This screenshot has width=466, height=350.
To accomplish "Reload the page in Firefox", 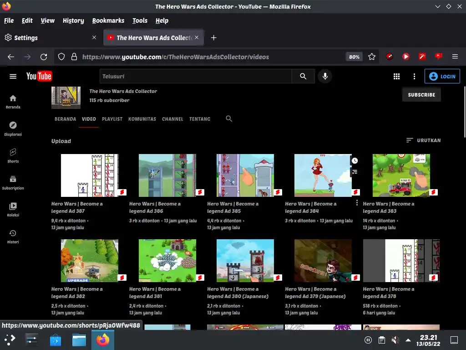I will click(44, 57).
